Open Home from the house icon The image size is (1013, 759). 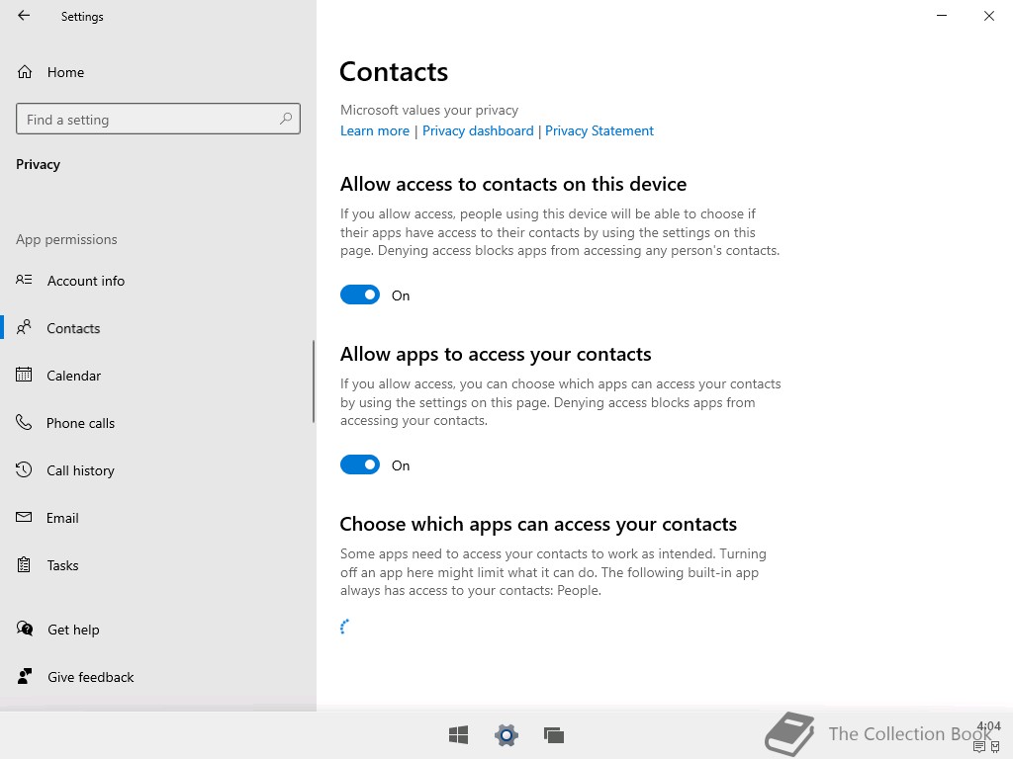[25, 71]
